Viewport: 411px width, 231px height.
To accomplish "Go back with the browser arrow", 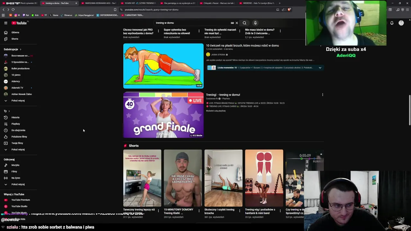I will (x=4, y=10).
